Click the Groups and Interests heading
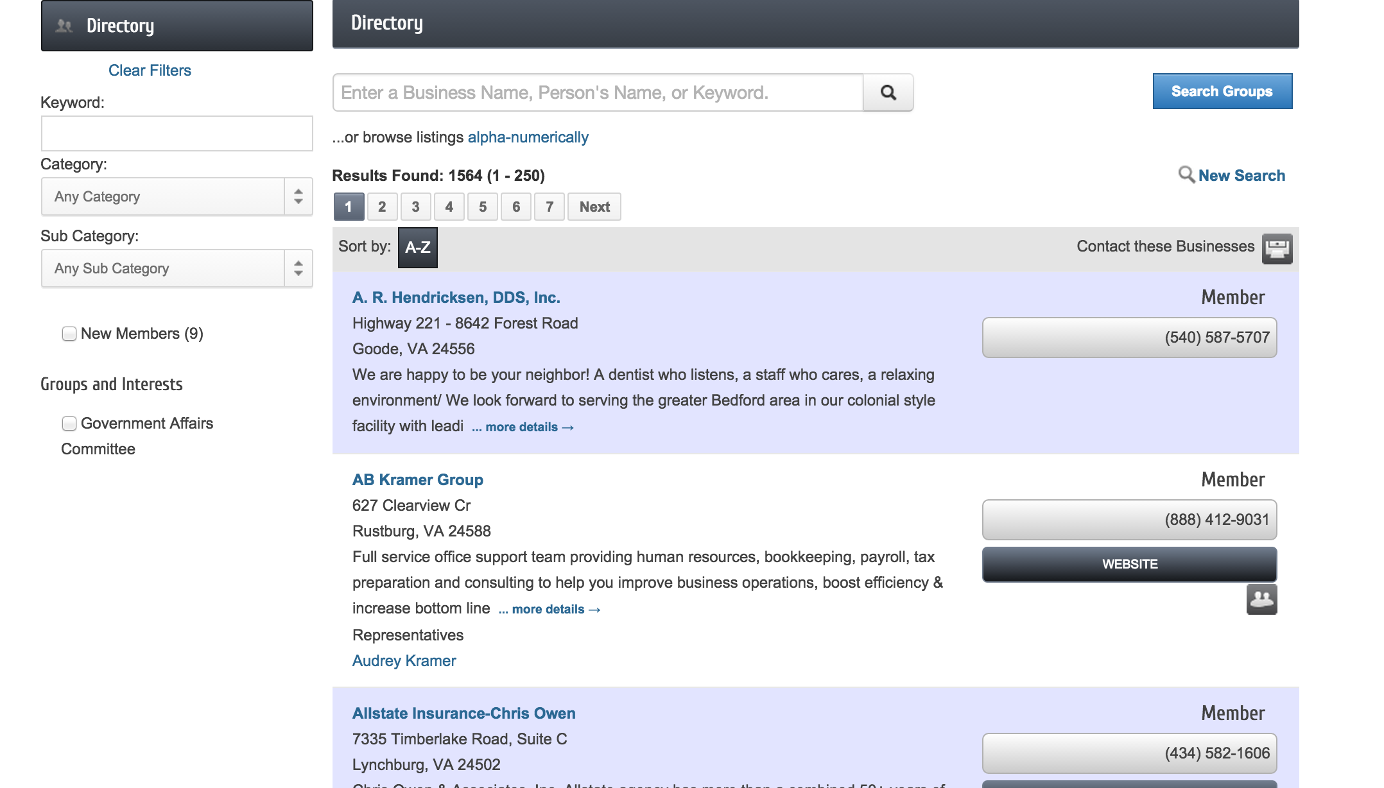1384x788 pixels. (x=112, y=384)
